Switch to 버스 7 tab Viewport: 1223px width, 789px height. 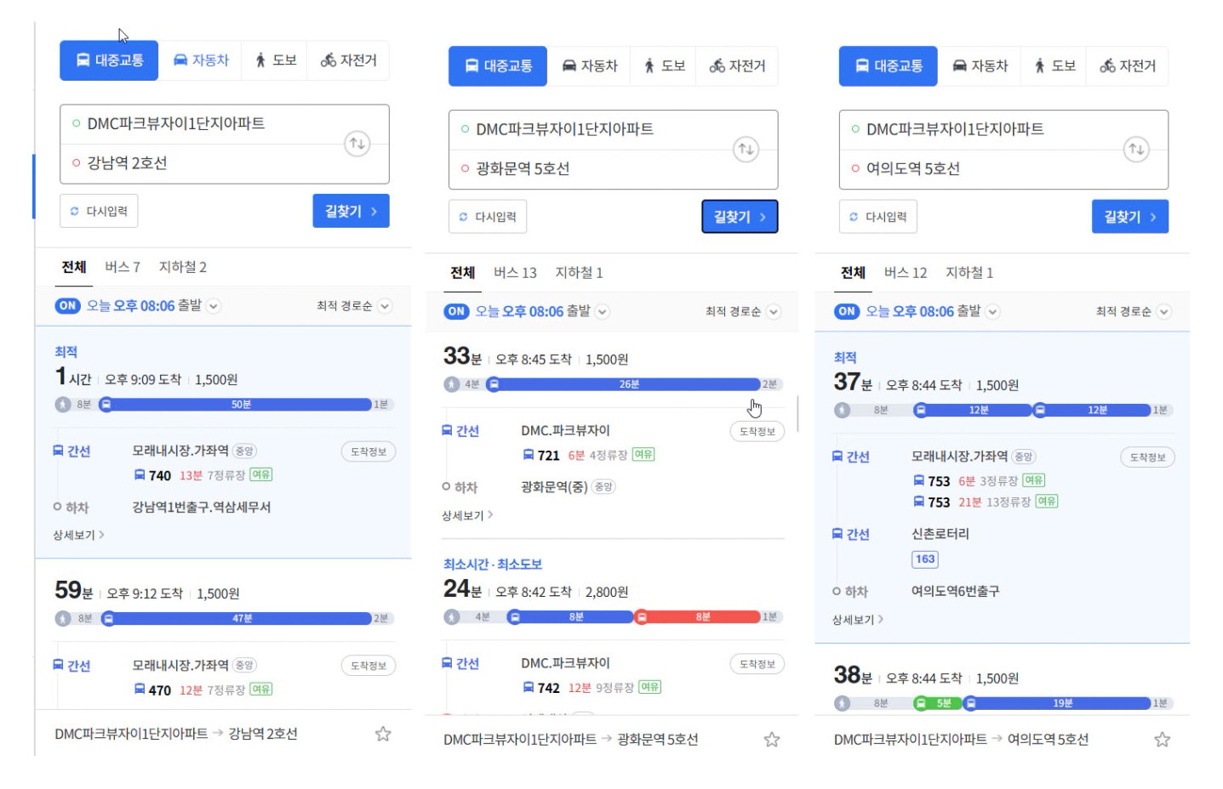tap(123, 267)
